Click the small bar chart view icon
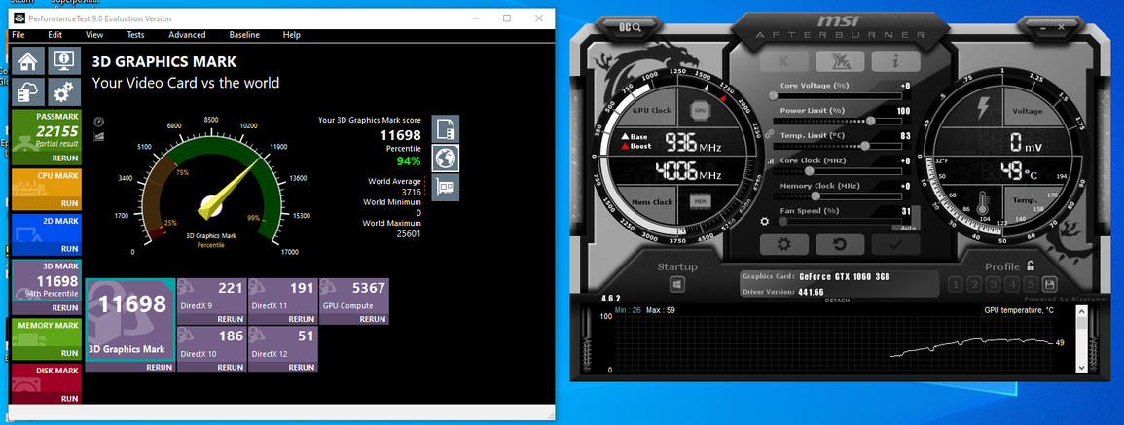 (99, 135)
